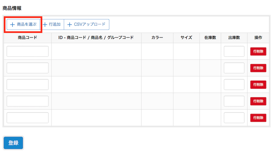
Task: Click the plus icon on 商品を選ぶ
Action: tap(12, 24)
